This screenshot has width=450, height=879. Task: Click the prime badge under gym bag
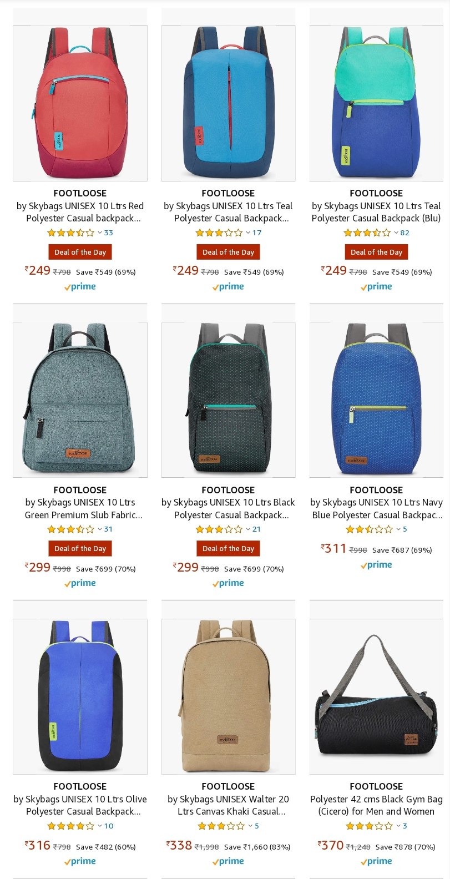(376, 861)
